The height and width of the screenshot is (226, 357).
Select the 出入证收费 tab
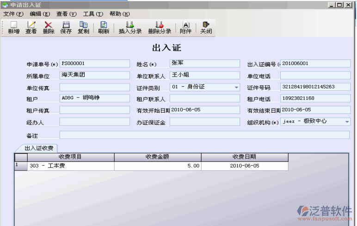pos(39,148)
